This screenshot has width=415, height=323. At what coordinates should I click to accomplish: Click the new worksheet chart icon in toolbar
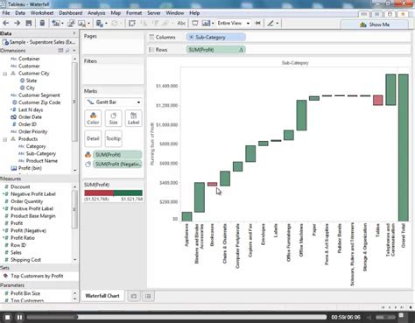coord(55,24)
